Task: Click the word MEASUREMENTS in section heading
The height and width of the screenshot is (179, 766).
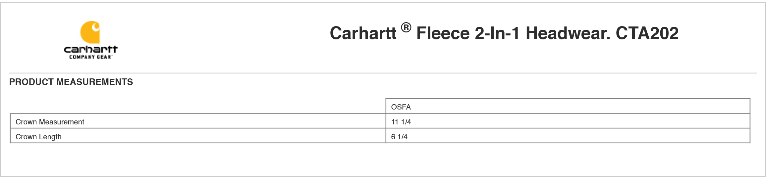Action: (x=95, y=82)
